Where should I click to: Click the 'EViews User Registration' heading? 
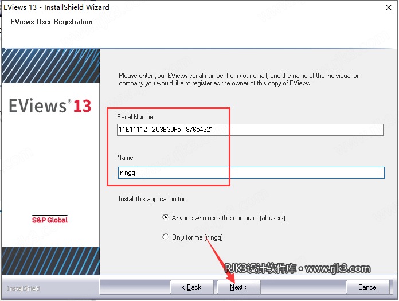coord(52,22)
